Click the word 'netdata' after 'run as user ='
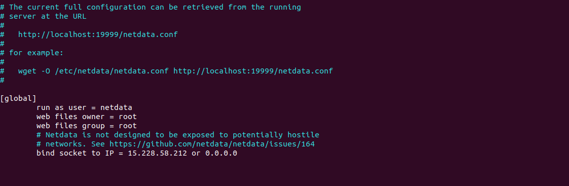 click(x=116, y=107)
